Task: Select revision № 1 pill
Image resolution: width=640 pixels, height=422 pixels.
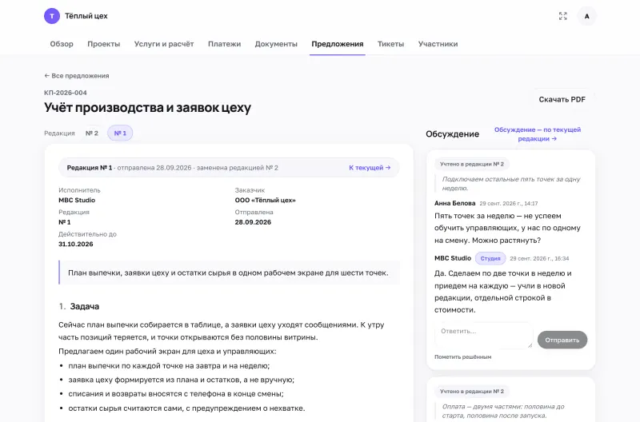Action: [120, 133]
